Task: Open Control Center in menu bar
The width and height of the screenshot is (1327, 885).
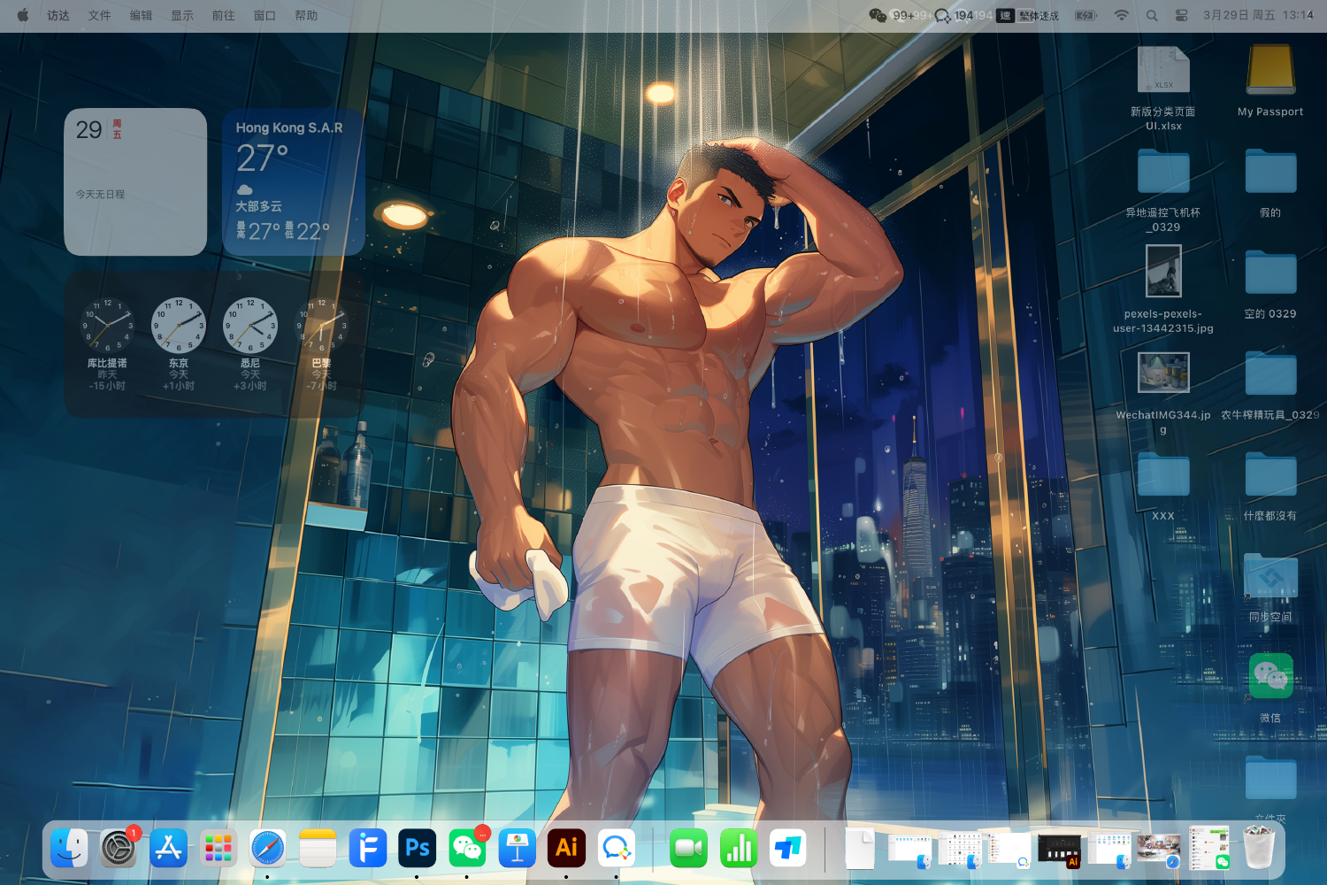Action: (1181, 16)
